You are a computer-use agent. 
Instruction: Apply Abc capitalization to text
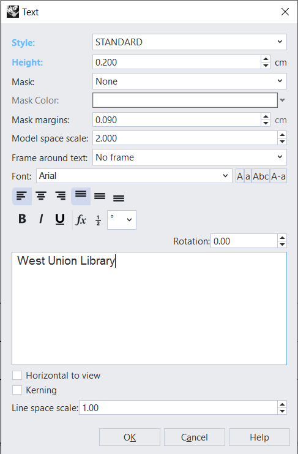[261, 176]
